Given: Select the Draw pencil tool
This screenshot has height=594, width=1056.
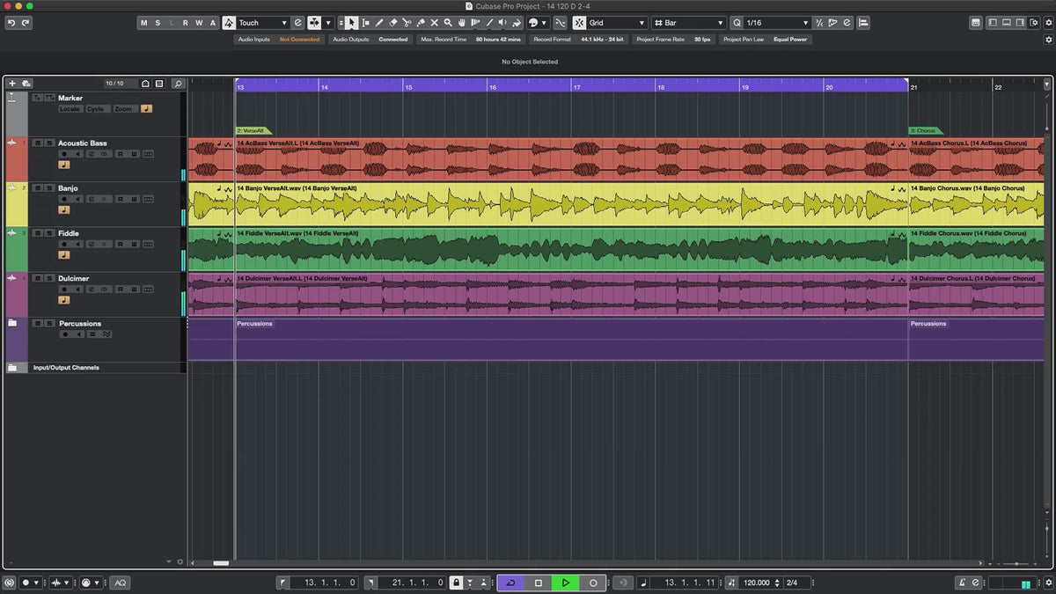Looking at the screenshot, I should pos(379,23).
